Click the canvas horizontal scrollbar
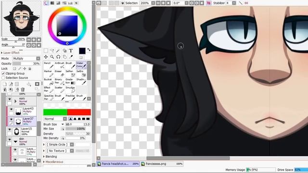Screen dimensions: 308x173 188,158
